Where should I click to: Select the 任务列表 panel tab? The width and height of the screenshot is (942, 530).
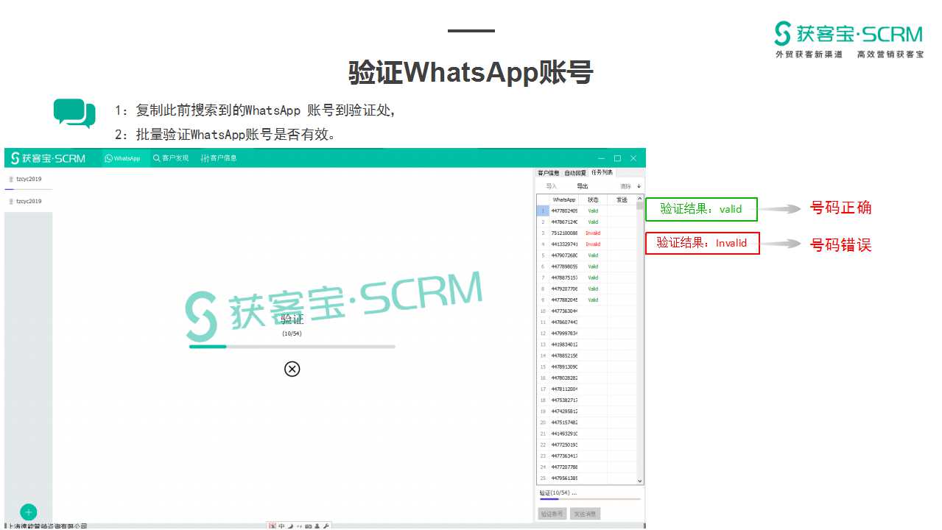(602, 172)
